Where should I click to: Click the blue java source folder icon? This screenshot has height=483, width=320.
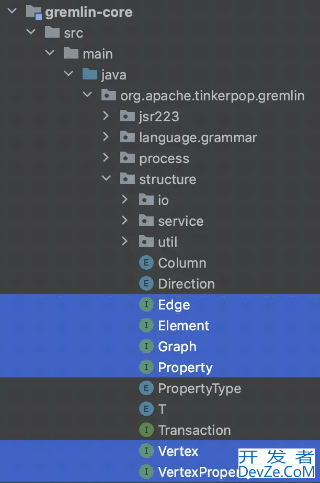[90, 74]
